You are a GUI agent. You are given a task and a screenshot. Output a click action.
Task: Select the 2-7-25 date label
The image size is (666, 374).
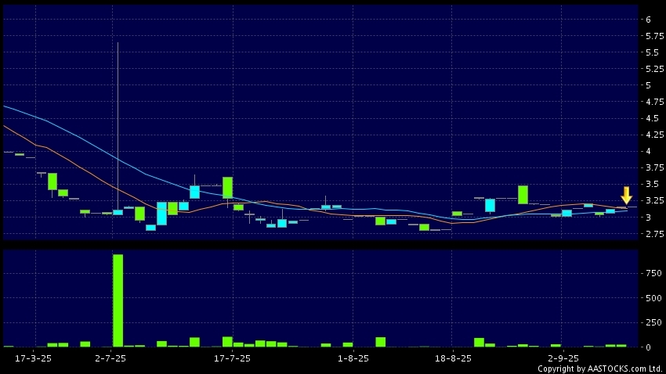(110, 358)
